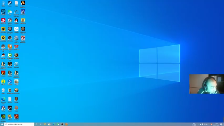The width and height of the screenshot is (224, 126).
Task: Open the anime girl game icon beside Cities Skylines
Action: (x=23, y=39)
